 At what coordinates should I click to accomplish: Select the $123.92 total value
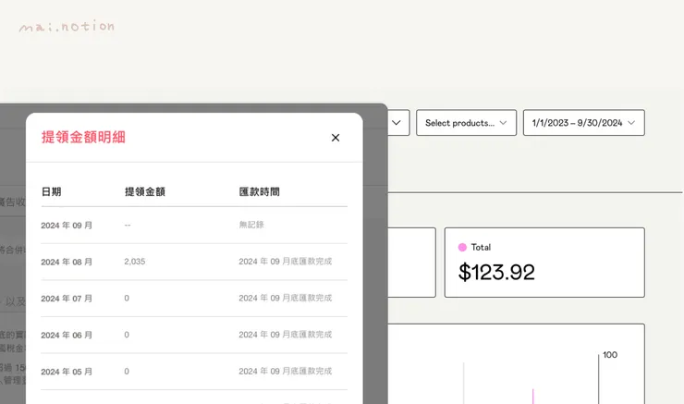click(496, 272)
